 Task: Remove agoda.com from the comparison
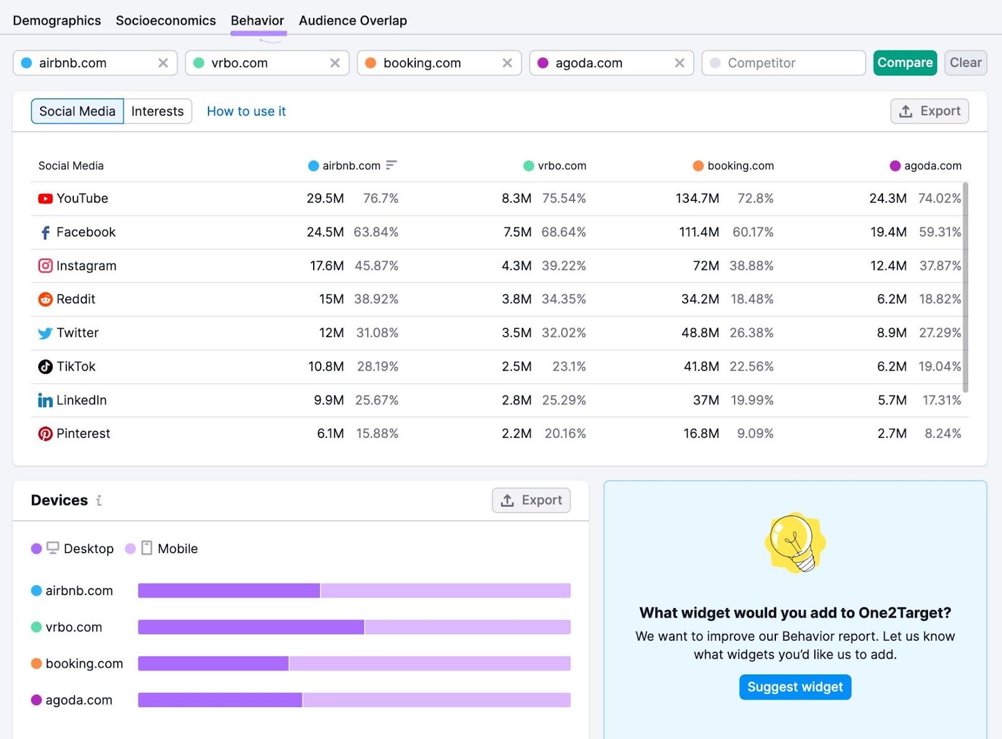tap(679, 63)
